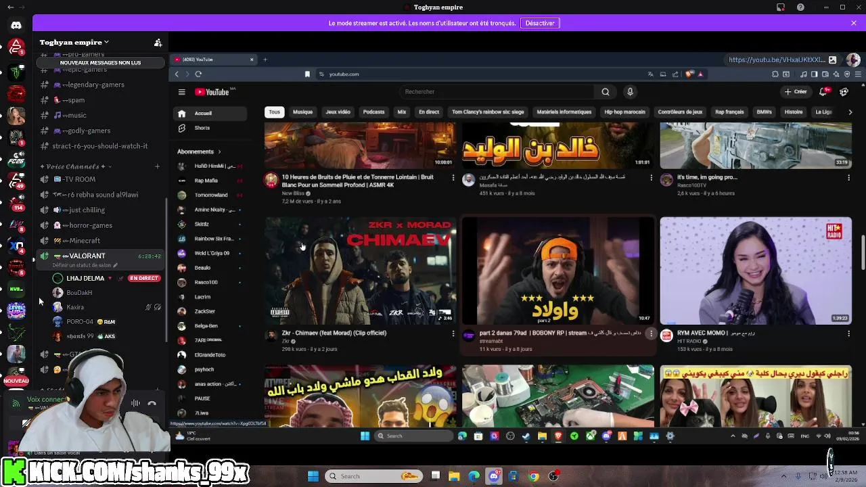Dismiss the streamer mode banner with X
866x487 pixels.
click(854, 23)
